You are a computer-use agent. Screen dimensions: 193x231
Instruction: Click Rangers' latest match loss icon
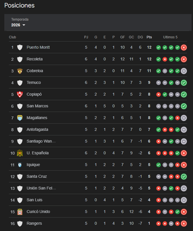[184, 224]
